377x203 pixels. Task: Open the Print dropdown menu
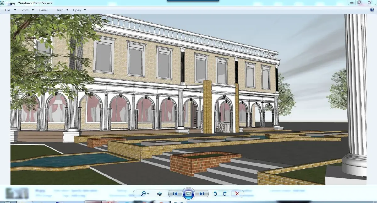click(27, 10)
